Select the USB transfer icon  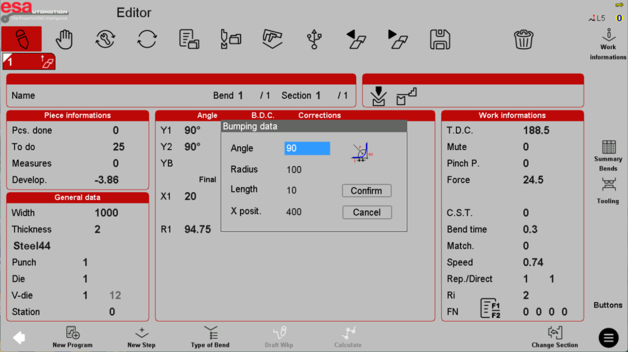pyautogui.click(x=314, y=39)
